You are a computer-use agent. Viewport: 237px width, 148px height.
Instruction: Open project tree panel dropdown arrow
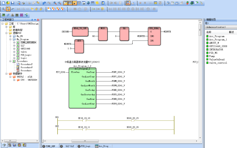click(x=35, y=20)
